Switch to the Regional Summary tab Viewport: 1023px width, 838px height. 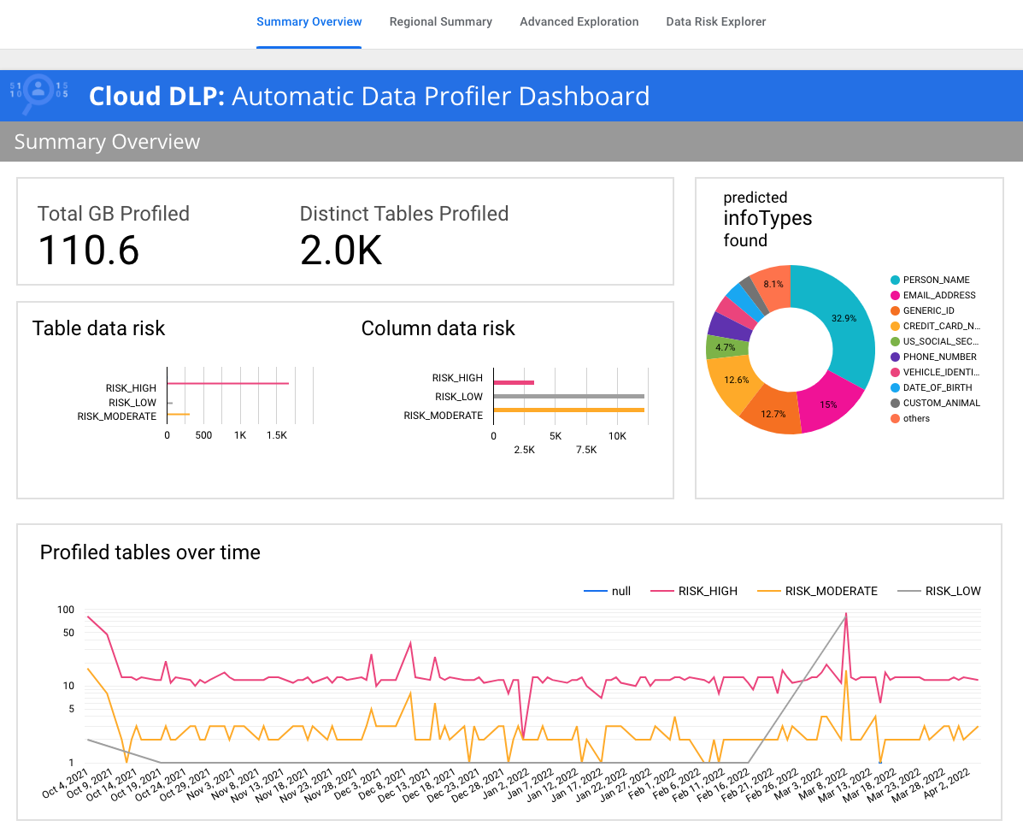pyautogui.click(x=440, y=22)
